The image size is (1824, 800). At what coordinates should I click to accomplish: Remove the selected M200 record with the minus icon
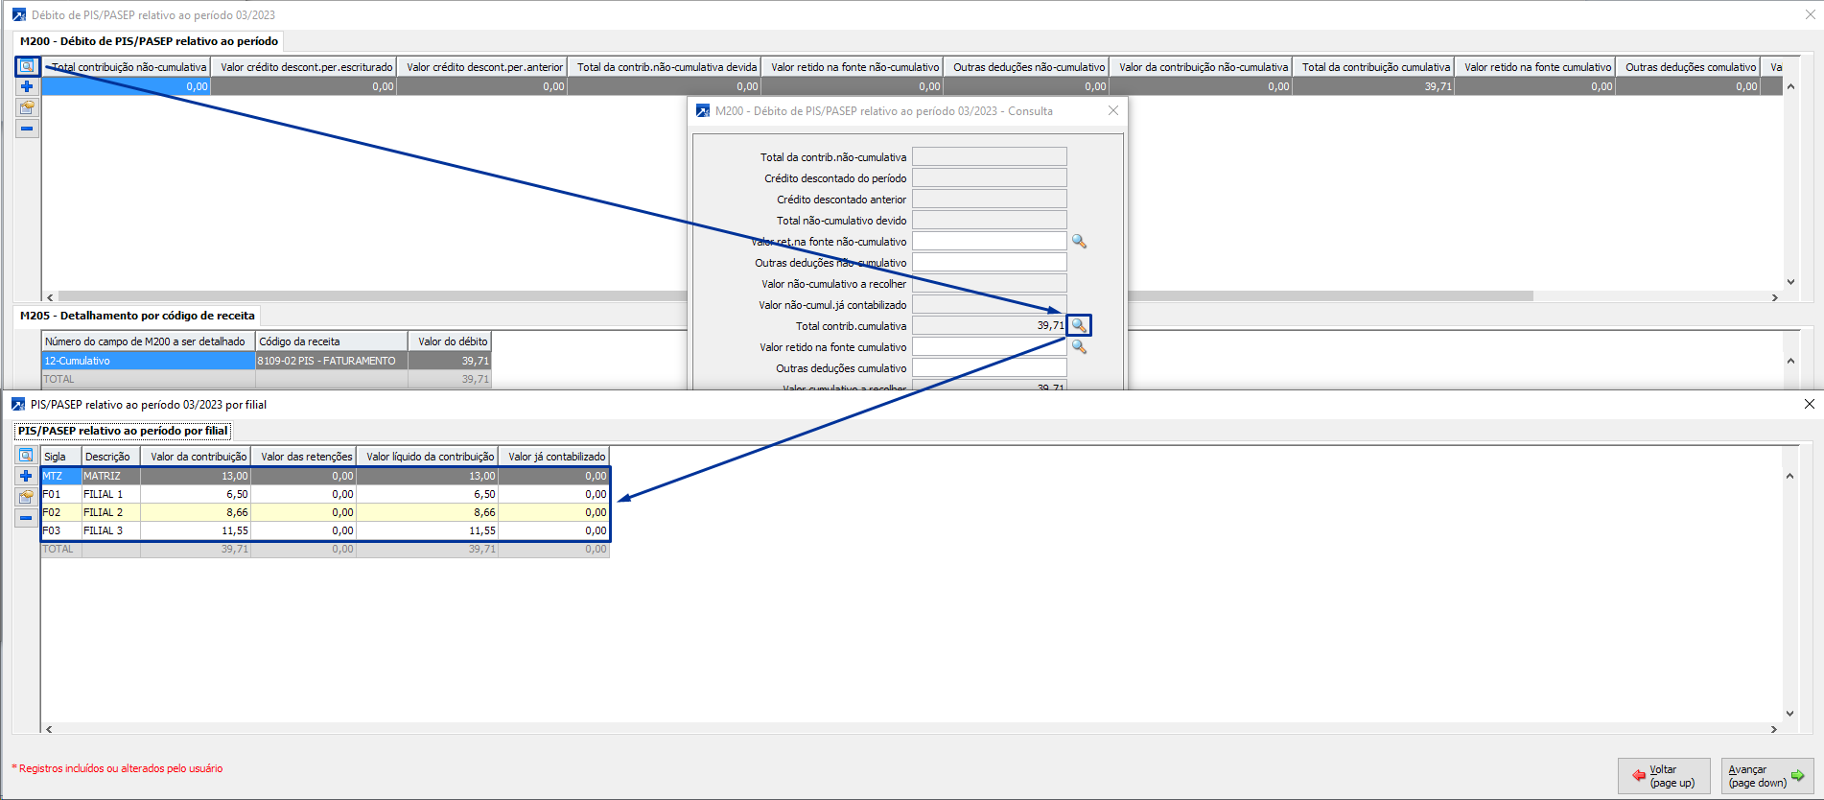pos(27,129)
